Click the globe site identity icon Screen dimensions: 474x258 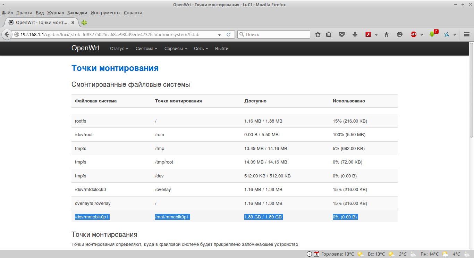click(16, 34)
